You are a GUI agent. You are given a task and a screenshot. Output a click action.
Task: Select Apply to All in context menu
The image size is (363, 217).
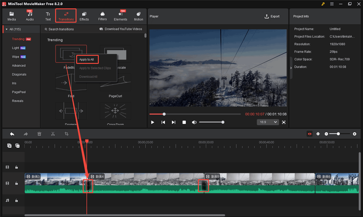pos(87,60)
